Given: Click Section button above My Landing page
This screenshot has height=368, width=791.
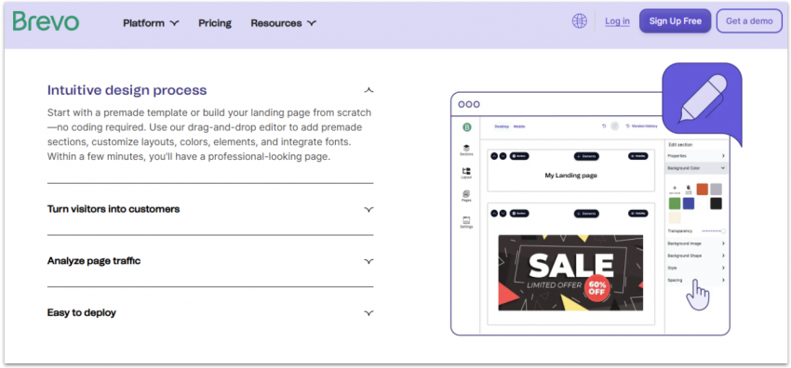Looking at the screenshot, I should click(519, 156).
